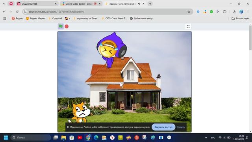
Task: Show hidden system tray icons
Action: coord(206,138)
